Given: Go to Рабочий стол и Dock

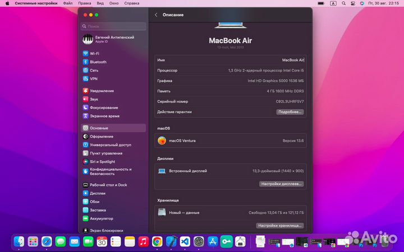Looking at the screenshot, I should pos(105,185).
